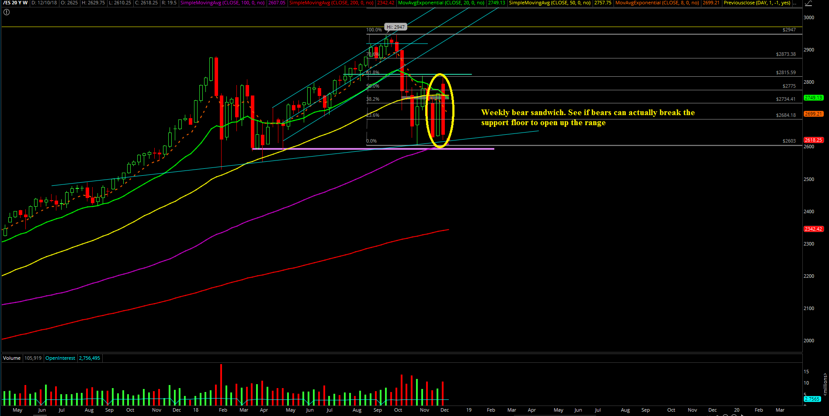Click the $2947 Fibonacci level label
Screen dimensions: 829x416
[789, 30]
